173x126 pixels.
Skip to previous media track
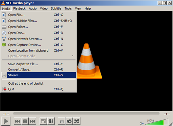click(x=18, y=121)
